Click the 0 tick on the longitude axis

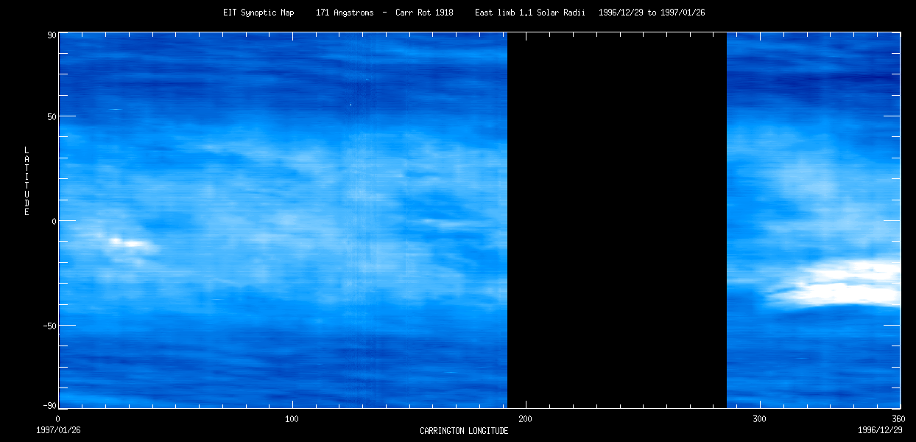pos(59,418)
